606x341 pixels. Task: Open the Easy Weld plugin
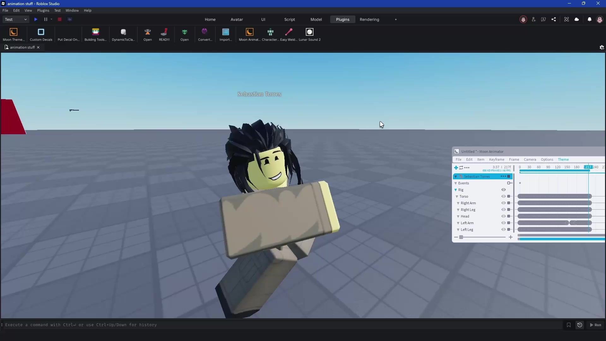point(288,34)
